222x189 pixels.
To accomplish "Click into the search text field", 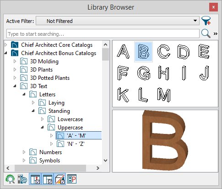I will pos(103,33).
